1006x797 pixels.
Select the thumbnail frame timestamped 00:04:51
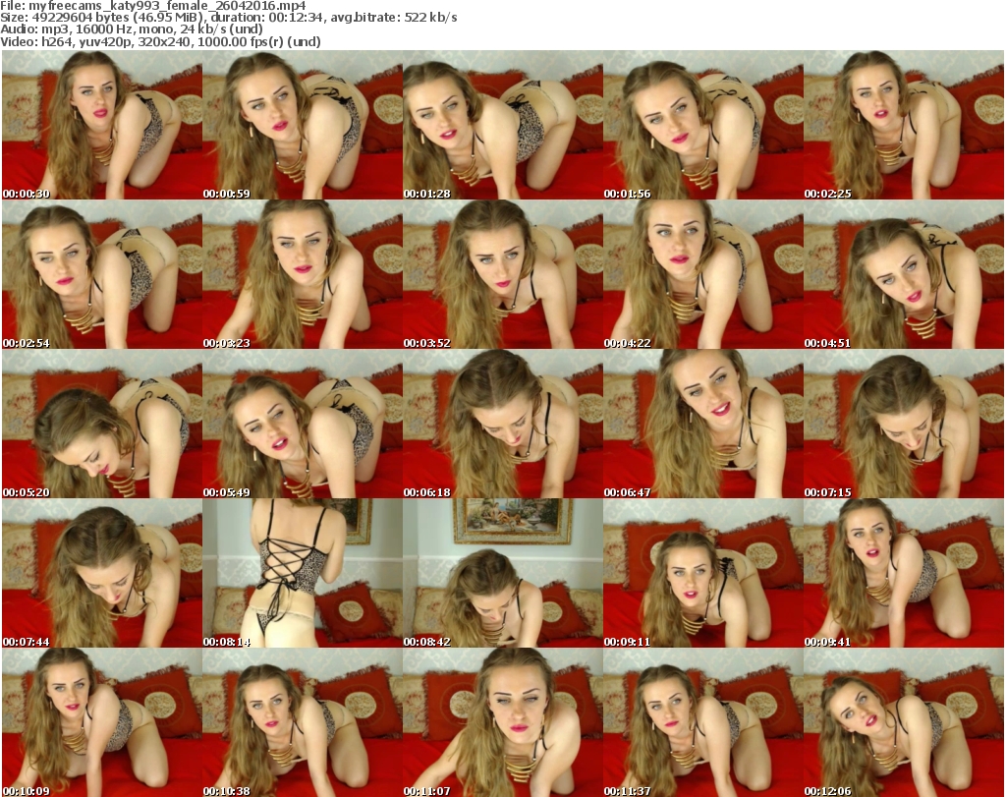click(904, 274)
